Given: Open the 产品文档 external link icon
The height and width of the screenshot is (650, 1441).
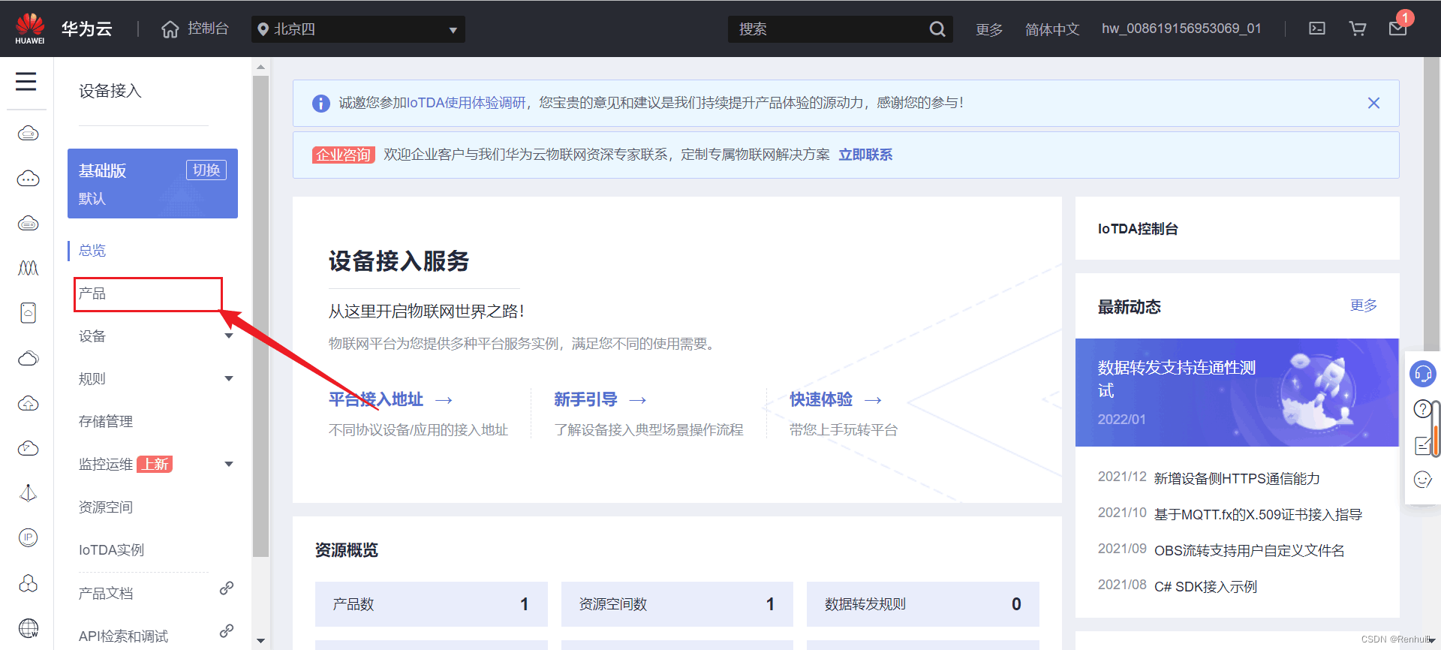Looking at the screenshot, I should 226,588.
